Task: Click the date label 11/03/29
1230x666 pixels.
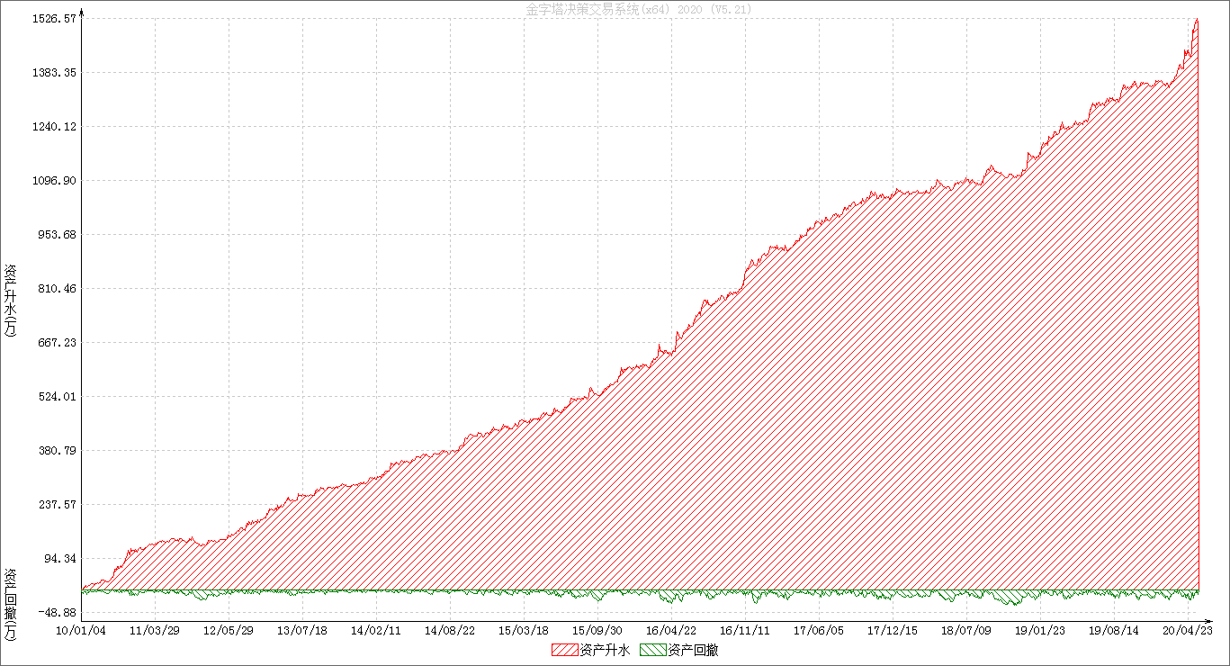Action: pos(155,630)
